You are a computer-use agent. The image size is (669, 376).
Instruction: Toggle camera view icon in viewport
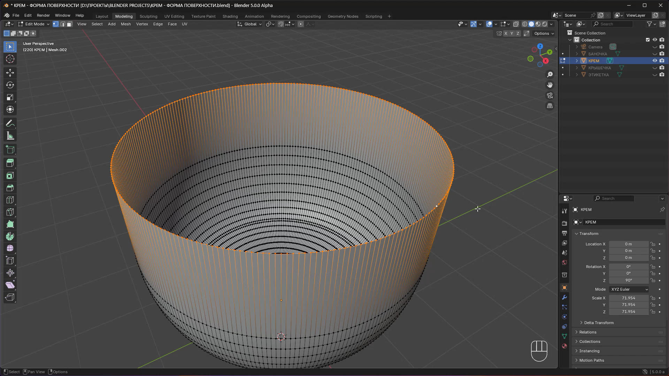pyautogui.click(x=550, y=95)
